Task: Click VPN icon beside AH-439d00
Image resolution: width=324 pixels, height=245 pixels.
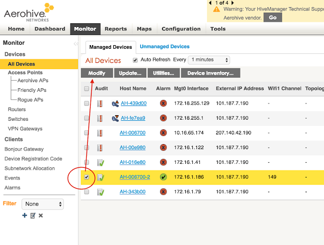Action: pos(115,103)
